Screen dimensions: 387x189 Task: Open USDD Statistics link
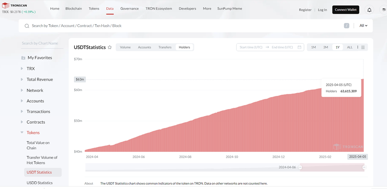[x=40, y=183]
